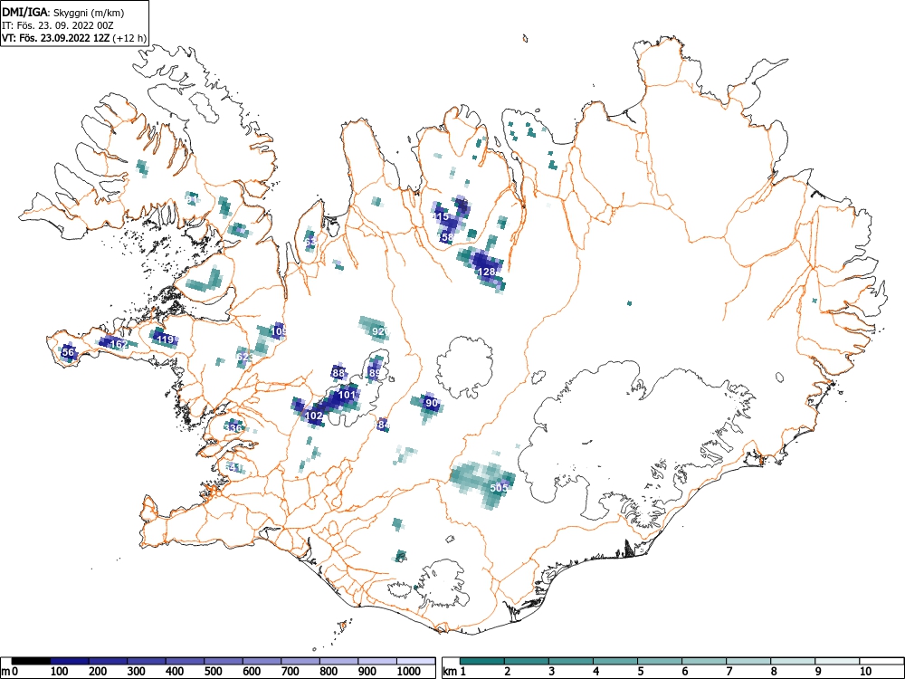Viewport: 905px width, 679px height.
Task: Click the 'DMI/IGA: Skyggni (m/km)' title text
Action: [x=63, y=12]
